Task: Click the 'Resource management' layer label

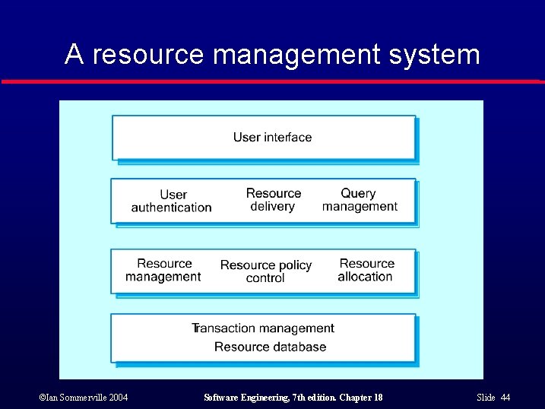Action: point(163,270)
